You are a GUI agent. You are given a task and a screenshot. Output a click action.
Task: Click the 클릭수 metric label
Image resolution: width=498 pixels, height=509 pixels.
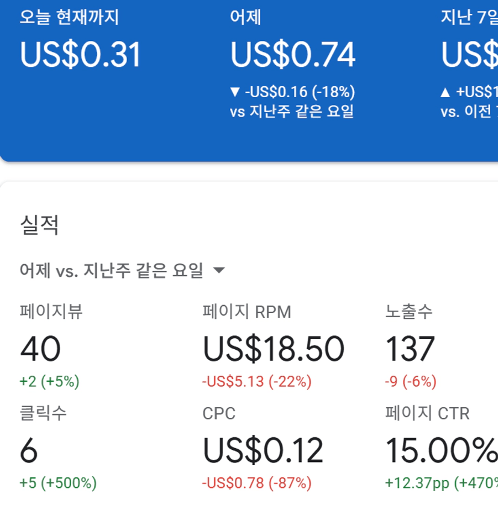[x=43, y=413]
